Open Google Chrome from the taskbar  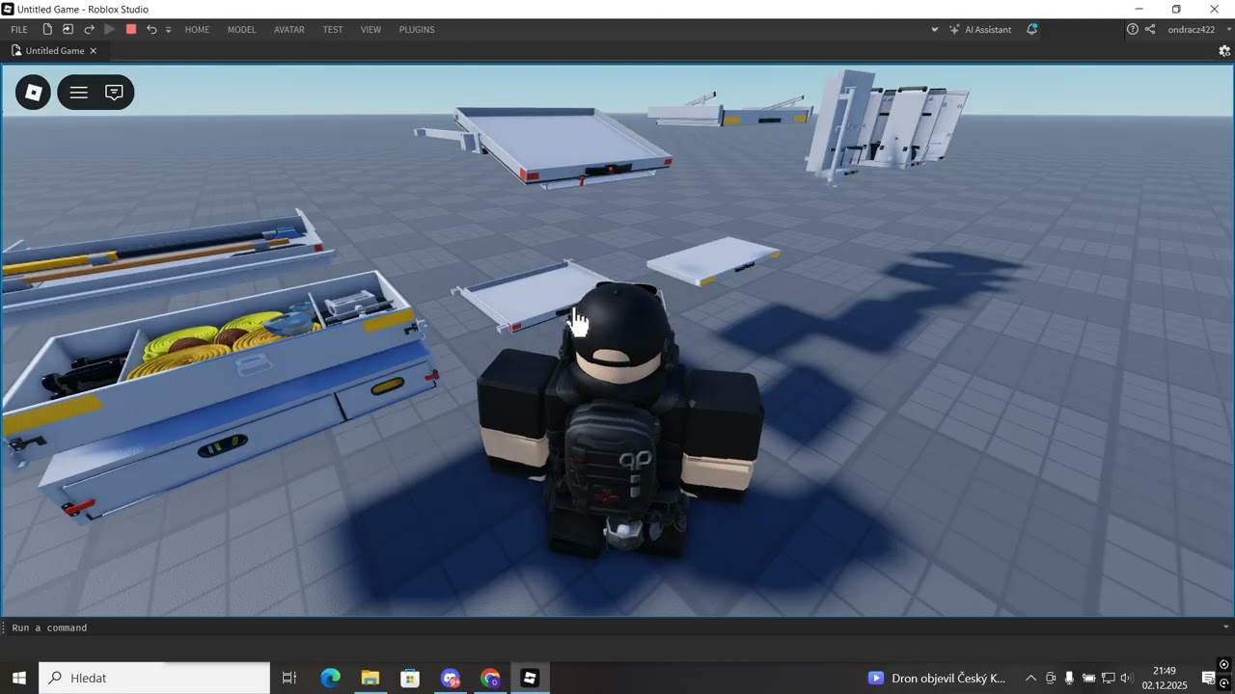coord(490,679)
